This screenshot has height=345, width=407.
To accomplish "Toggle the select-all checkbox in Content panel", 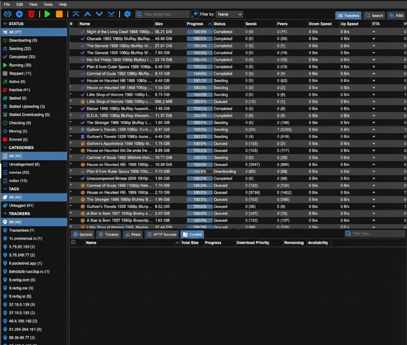I will (x=73, y=242).
